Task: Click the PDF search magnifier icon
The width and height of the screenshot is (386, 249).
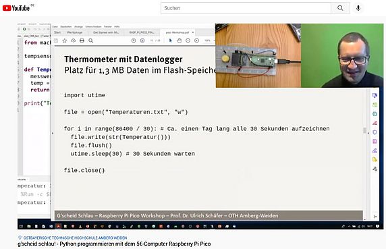Action: 91,40
